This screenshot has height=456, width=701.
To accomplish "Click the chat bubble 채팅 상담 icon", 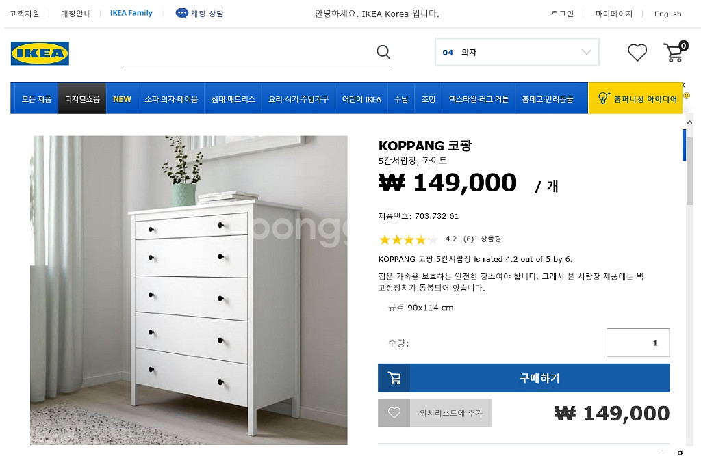I will click(182, 14).
